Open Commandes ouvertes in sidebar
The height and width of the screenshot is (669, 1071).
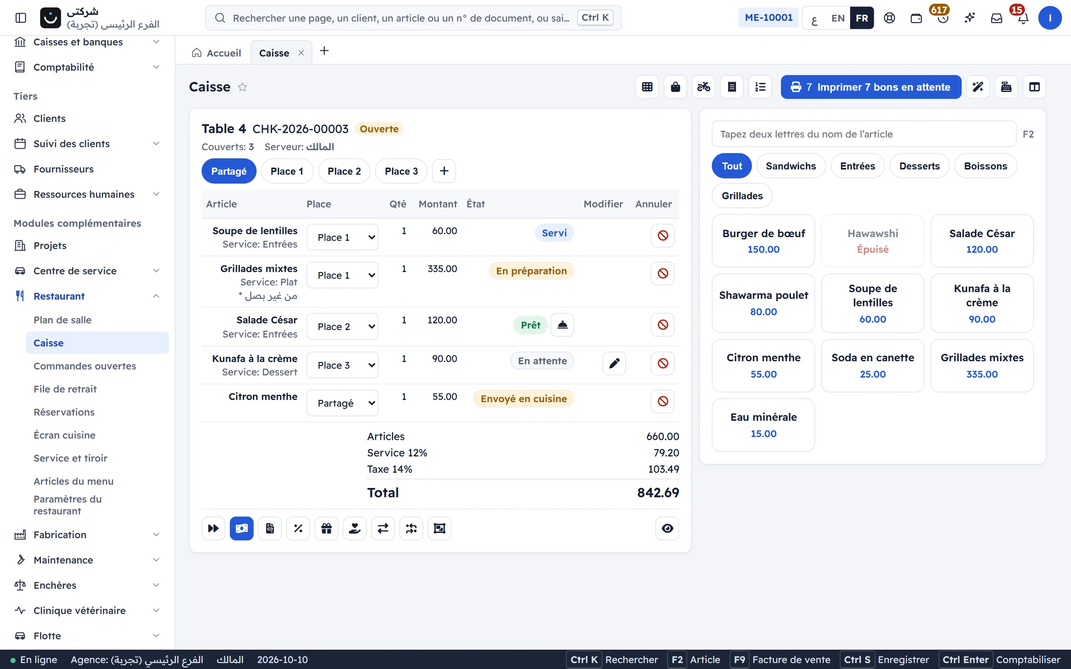[x=85, y=366]
